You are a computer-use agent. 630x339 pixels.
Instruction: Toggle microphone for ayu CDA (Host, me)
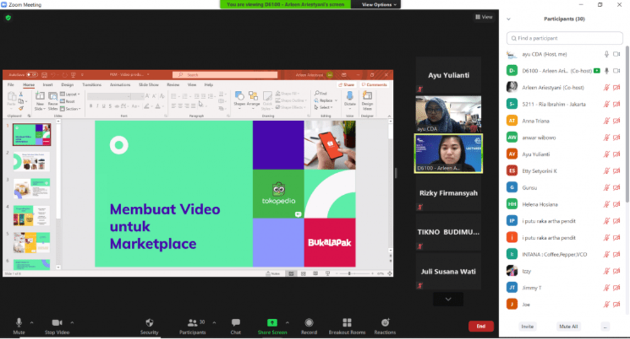pyautogui.click(x=607, y=54)
